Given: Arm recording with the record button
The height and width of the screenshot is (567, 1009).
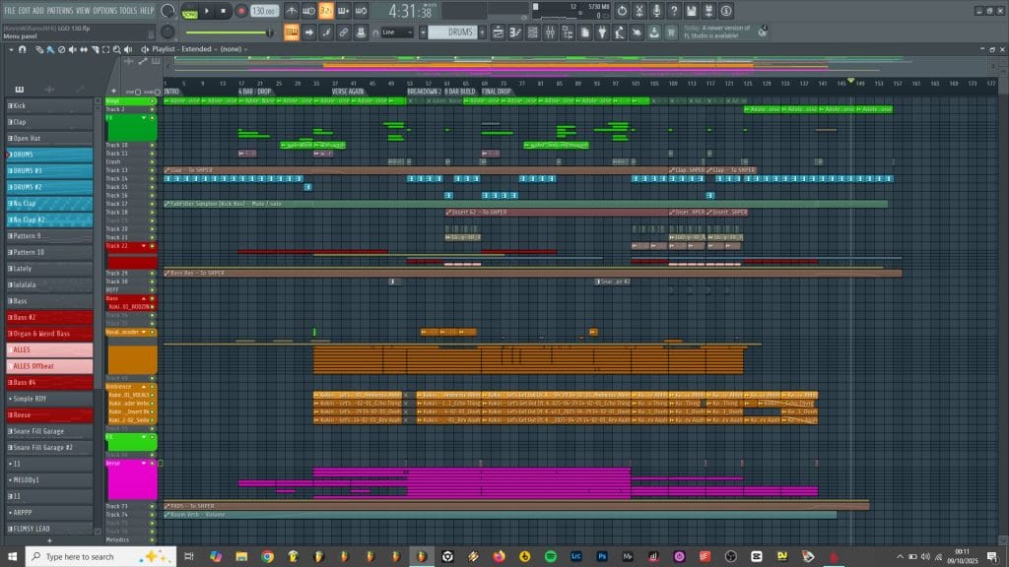Looking at the screenshot, I should [x=241, y=10].
